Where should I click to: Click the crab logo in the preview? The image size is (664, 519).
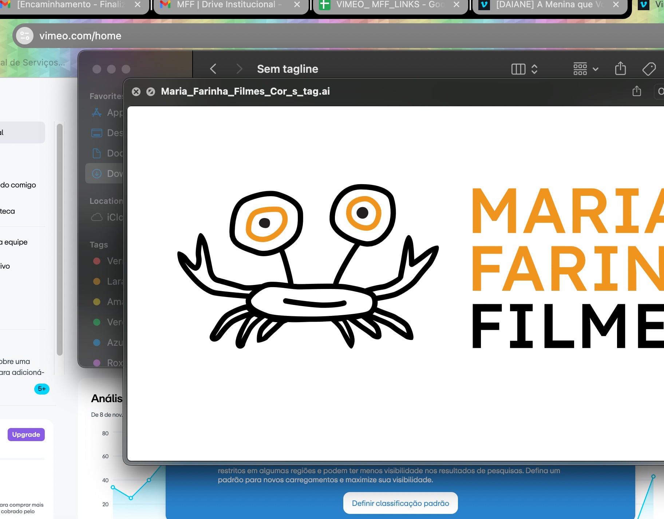tap(308, 266)
